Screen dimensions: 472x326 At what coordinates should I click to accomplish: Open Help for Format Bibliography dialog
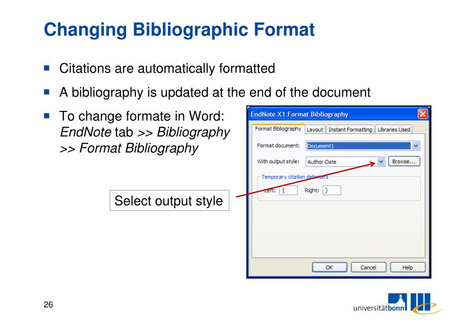click(x=407, y=268)
